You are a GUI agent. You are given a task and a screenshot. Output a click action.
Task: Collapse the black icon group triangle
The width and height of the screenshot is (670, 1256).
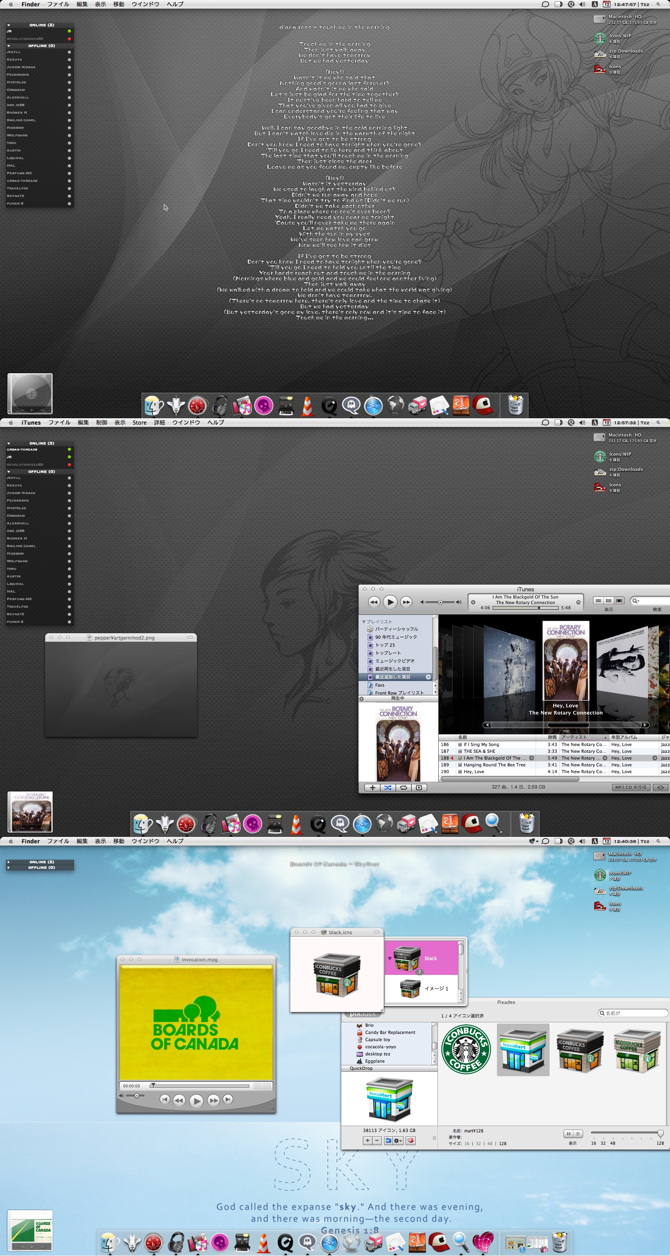[x=389, y=958]
